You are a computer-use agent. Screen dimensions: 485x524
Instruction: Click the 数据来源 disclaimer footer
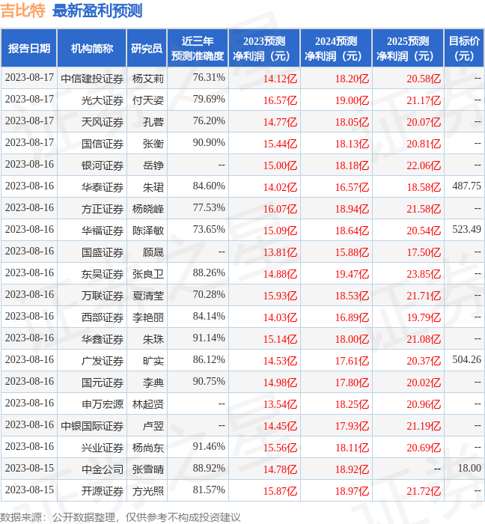click(121, 517)
